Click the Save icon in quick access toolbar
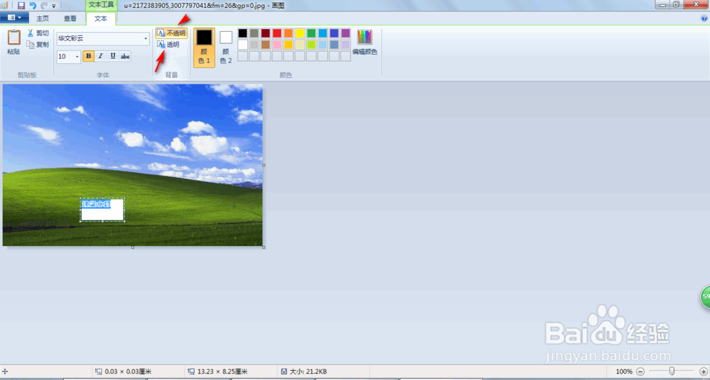The width and height of the screenshot is (710, 380). click(21, 6)
